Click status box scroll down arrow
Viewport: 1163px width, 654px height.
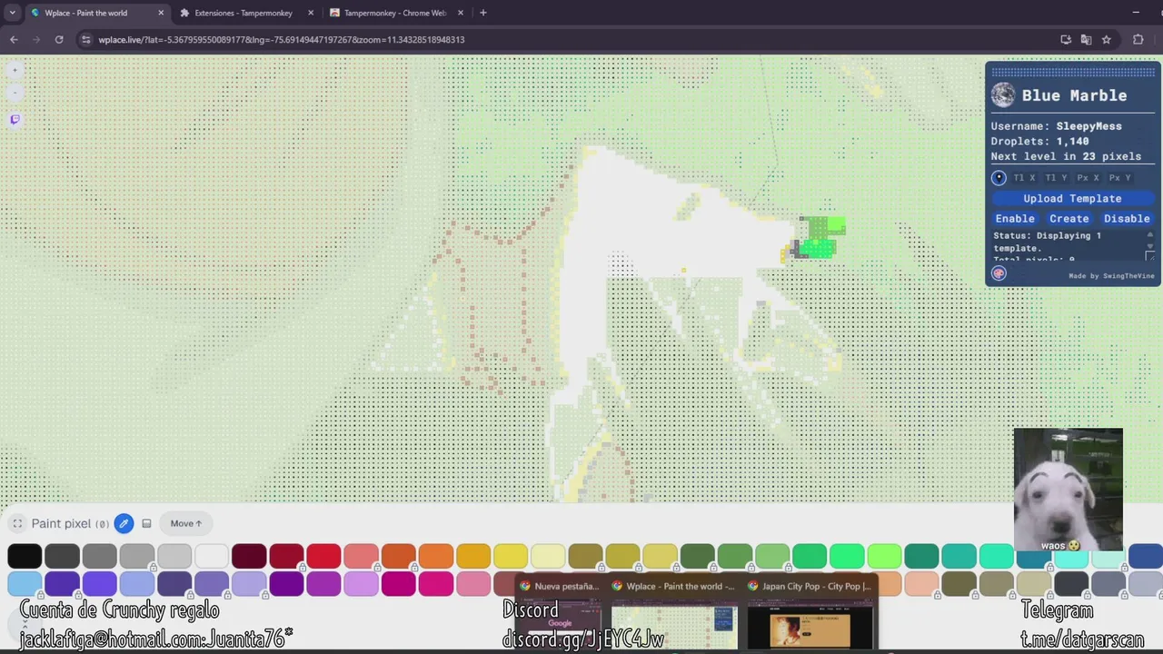pyautogui.click(x=1149, y=247)
